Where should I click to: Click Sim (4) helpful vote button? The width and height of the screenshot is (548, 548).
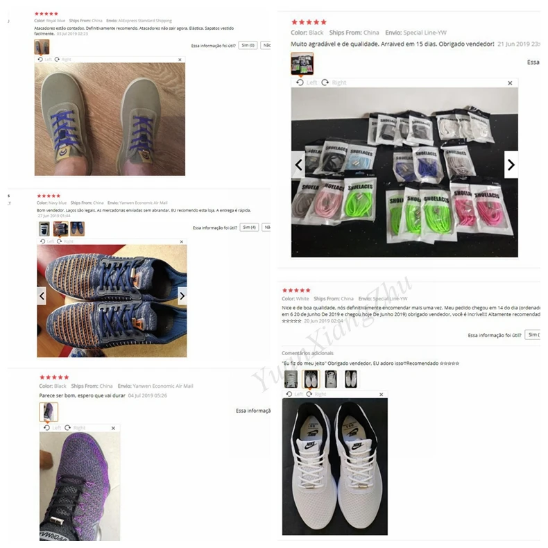249,228
